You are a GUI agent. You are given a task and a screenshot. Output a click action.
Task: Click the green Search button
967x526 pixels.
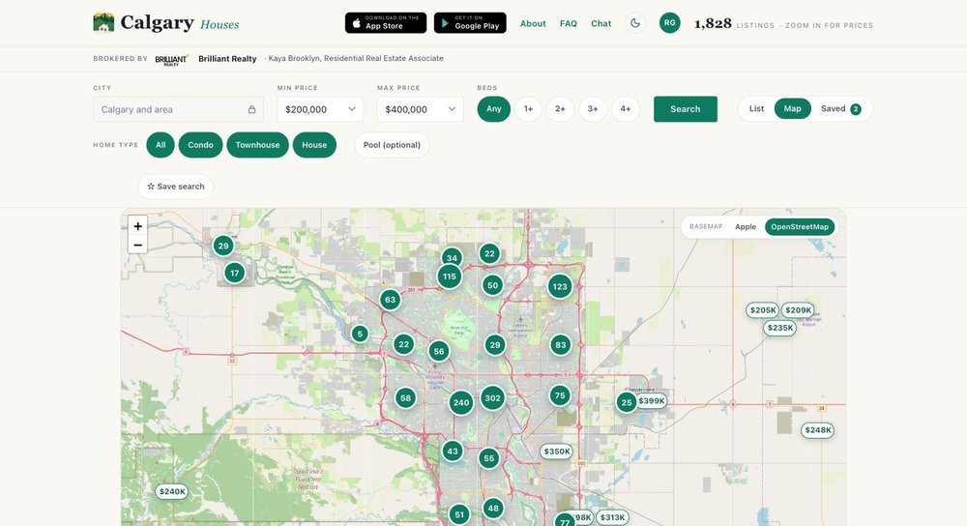[x=686, y=109]
